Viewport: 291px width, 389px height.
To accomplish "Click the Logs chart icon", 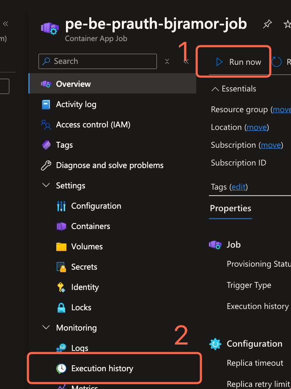I will point(61,348).
